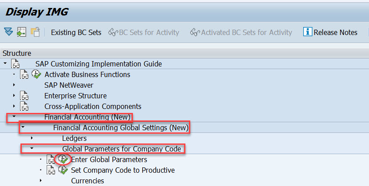Open documentation icon for Set Company Code to Productive
369x186 pixels.
pos(51,170)
